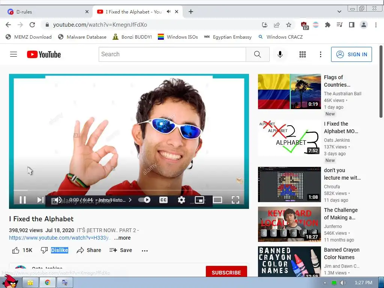The image size is (384, 288).
Task: Visit The Australian Ball channel name
Action: [x=343, y=93]
